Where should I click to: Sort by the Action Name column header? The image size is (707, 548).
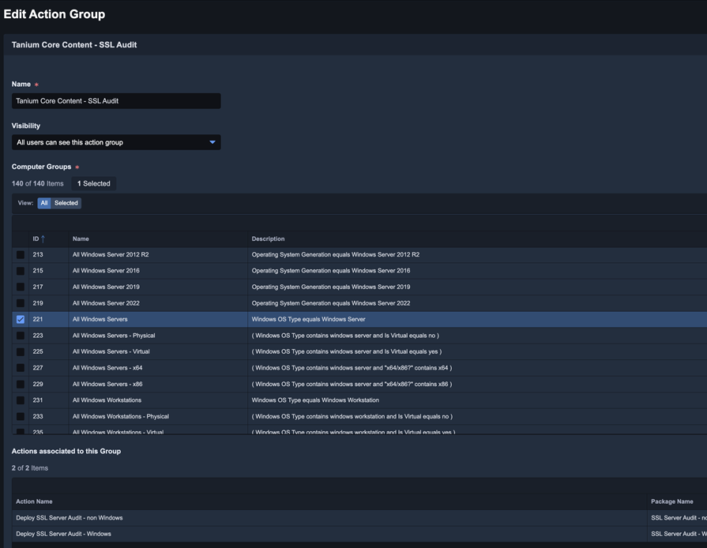coord(34,501)
